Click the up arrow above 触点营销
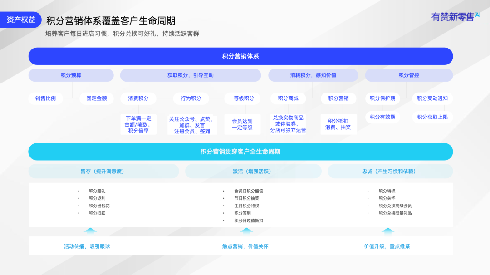The width and height of the screenshot is (490, 275). (246, 231)
